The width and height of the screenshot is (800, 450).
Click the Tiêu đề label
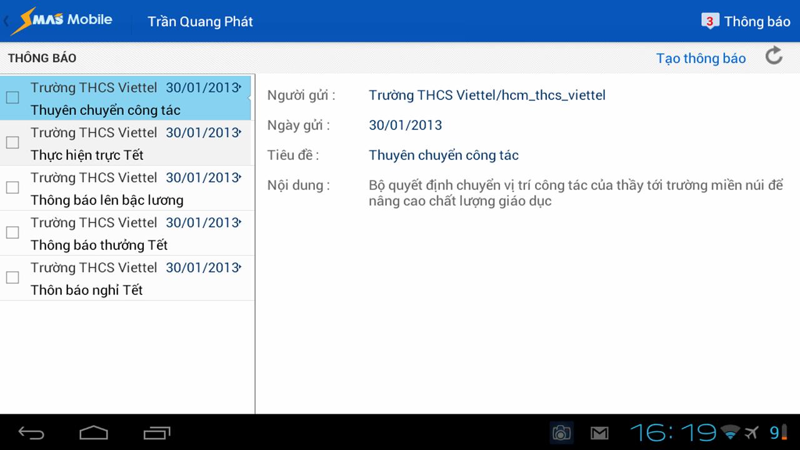click(292, 155)
